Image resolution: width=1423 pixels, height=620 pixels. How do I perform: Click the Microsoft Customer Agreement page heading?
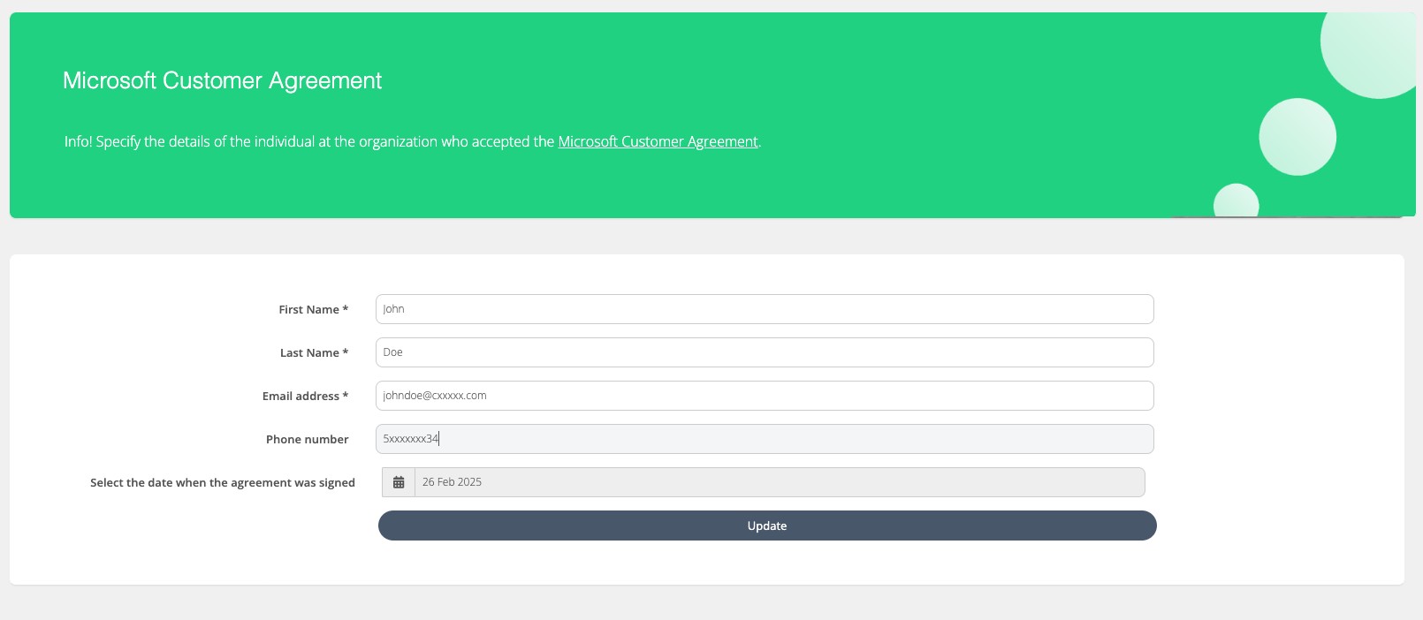pos(222,80)
